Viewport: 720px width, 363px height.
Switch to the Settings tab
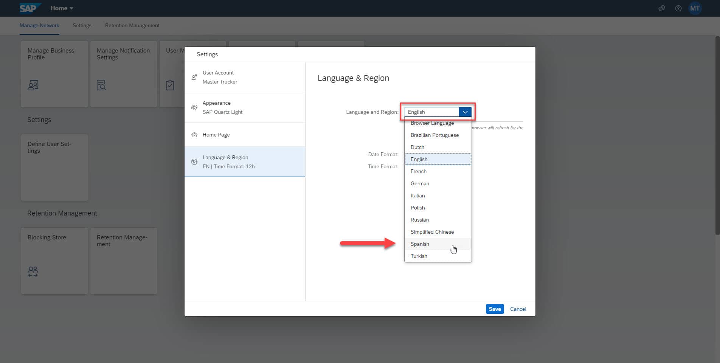click(82, 25)
